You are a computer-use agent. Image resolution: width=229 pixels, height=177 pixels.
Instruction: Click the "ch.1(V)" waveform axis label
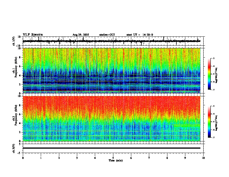14,41
